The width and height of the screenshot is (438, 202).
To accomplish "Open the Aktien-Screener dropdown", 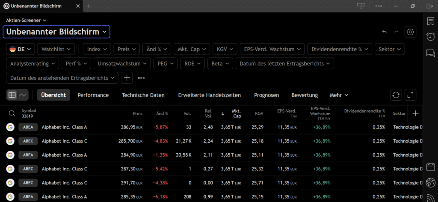I will pyautogui.click(x=26, y=20).
